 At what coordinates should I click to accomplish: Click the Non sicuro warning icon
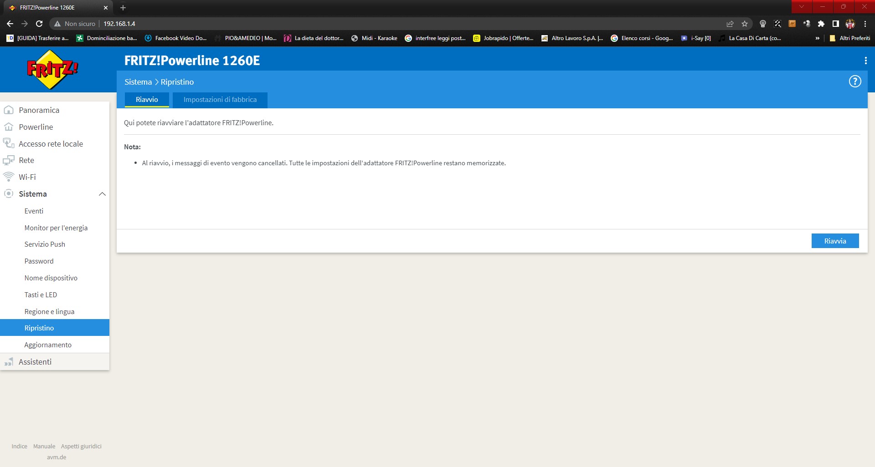pyautogui.click(x=57, y=24)
